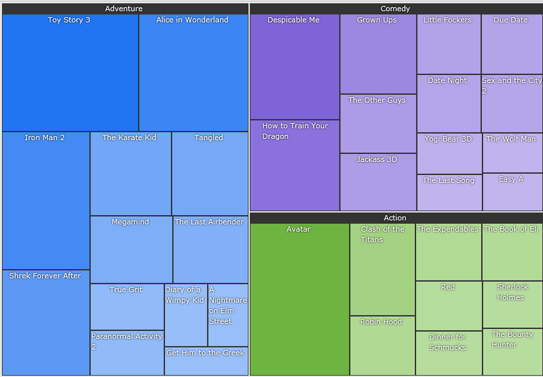Click The Expendables tile
543x377 pixels.
point(448,252)
